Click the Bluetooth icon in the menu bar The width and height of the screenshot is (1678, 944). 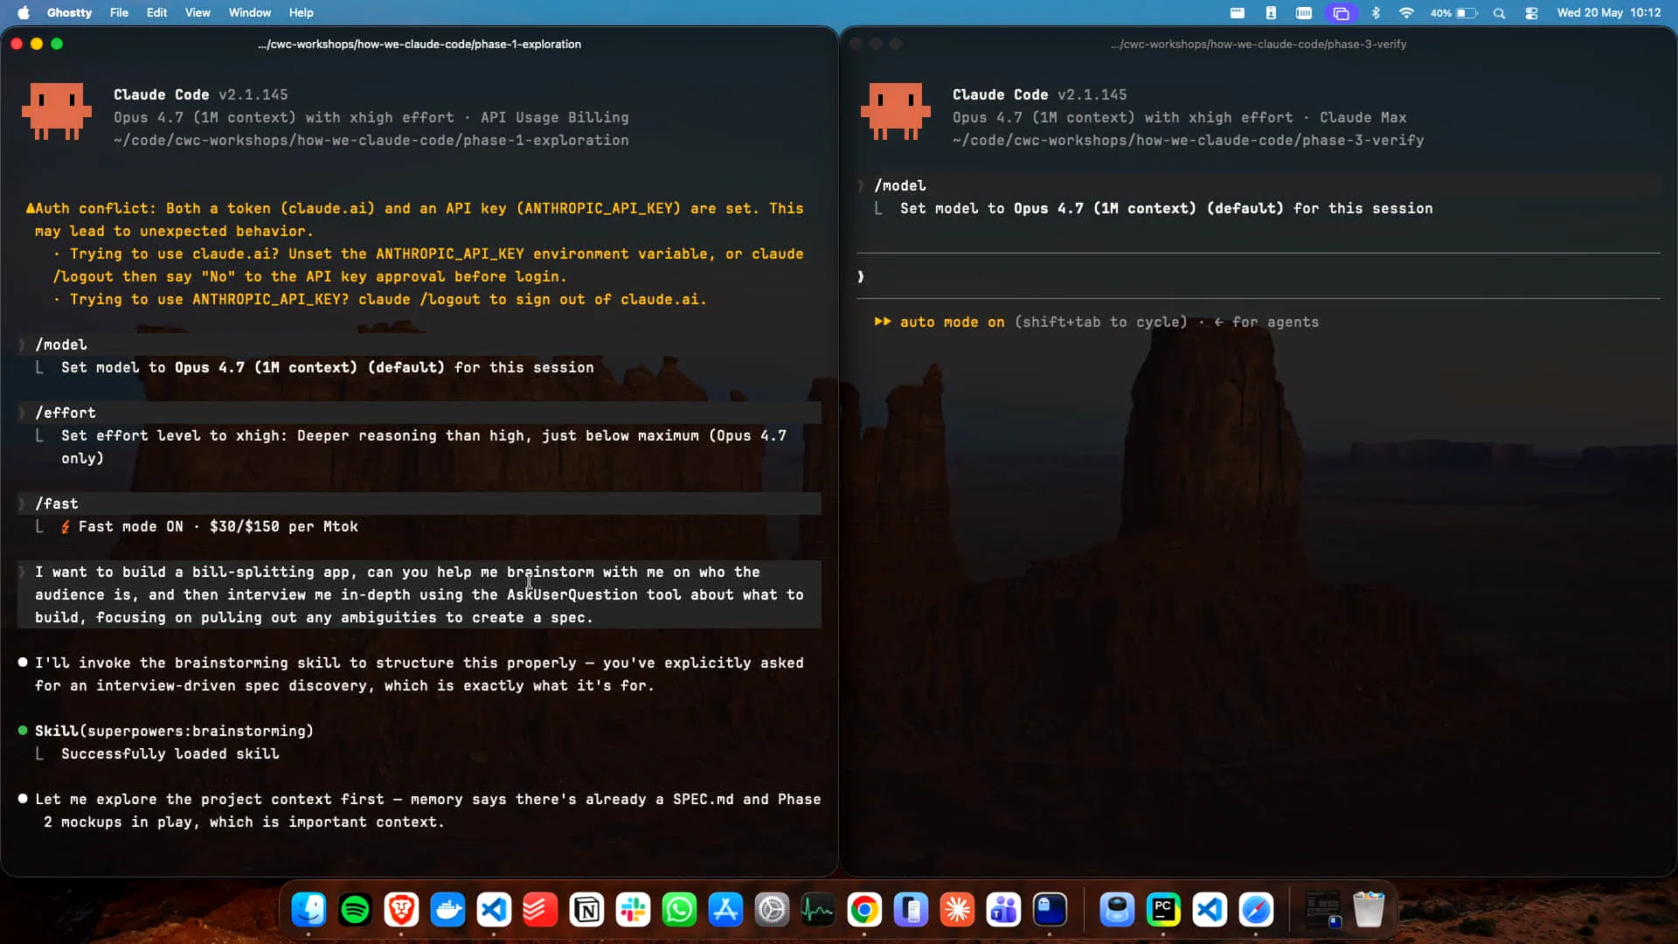point(1376,13)
